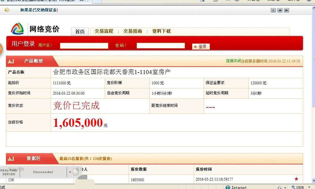The width and height of the screenshot is (315, 189).
Task: Open the 首页 tab
Action: 80,32
